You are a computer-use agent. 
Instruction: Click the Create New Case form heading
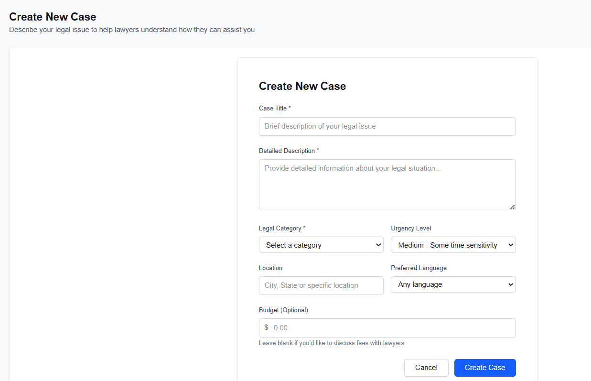(302, 87)
